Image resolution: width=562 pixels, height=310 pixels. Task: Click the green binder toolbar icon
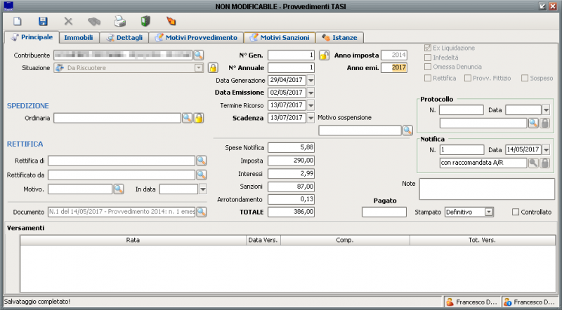145,21
